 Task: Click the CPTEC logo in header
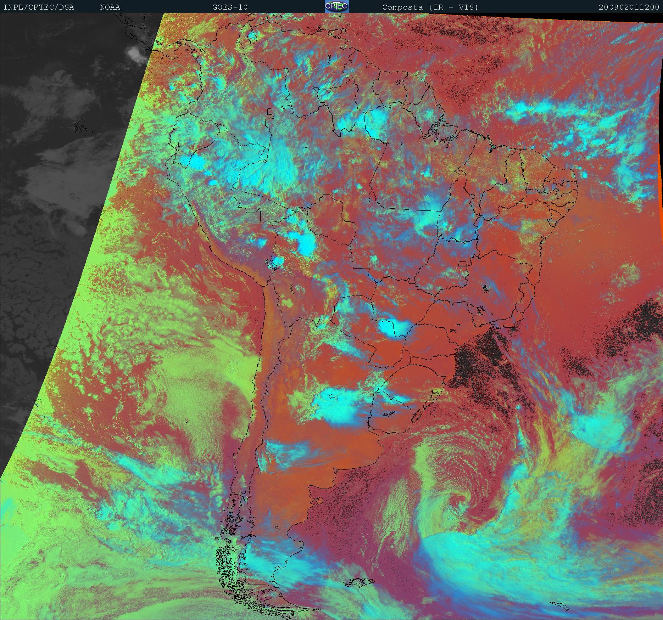(337, 6)
